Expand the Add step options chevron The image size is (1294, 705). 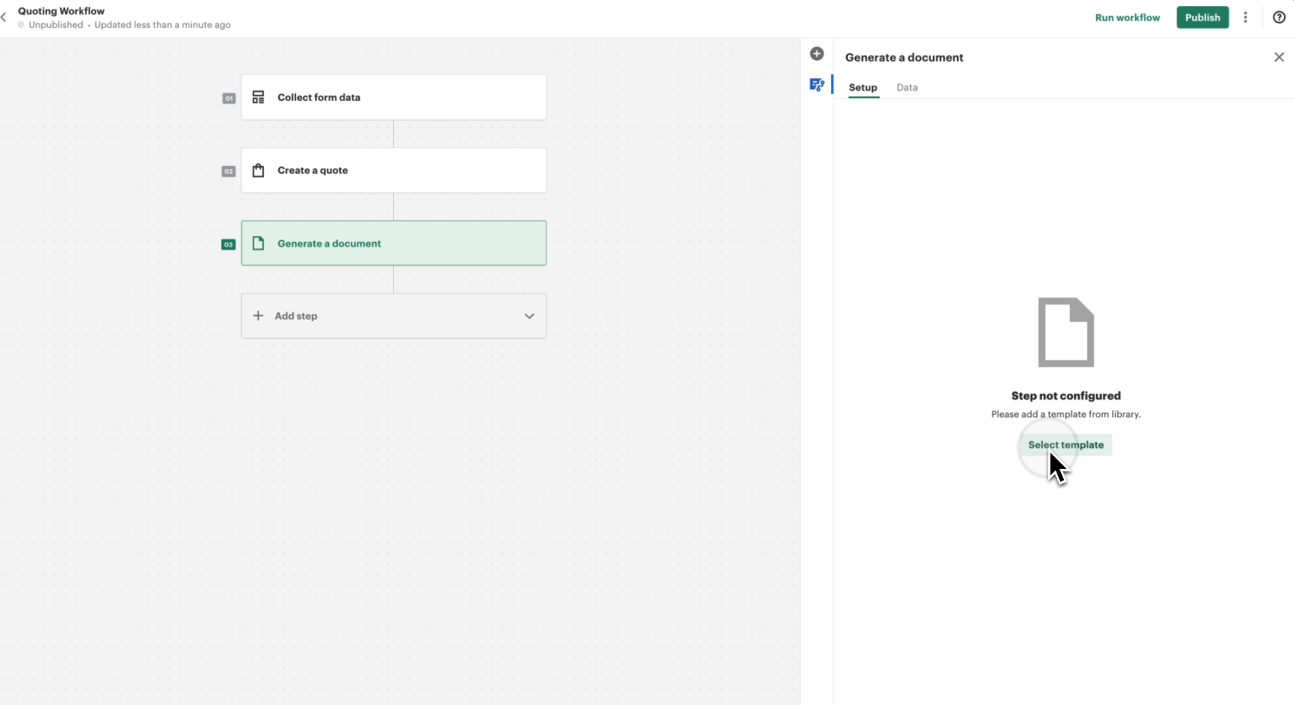(529, 316)
